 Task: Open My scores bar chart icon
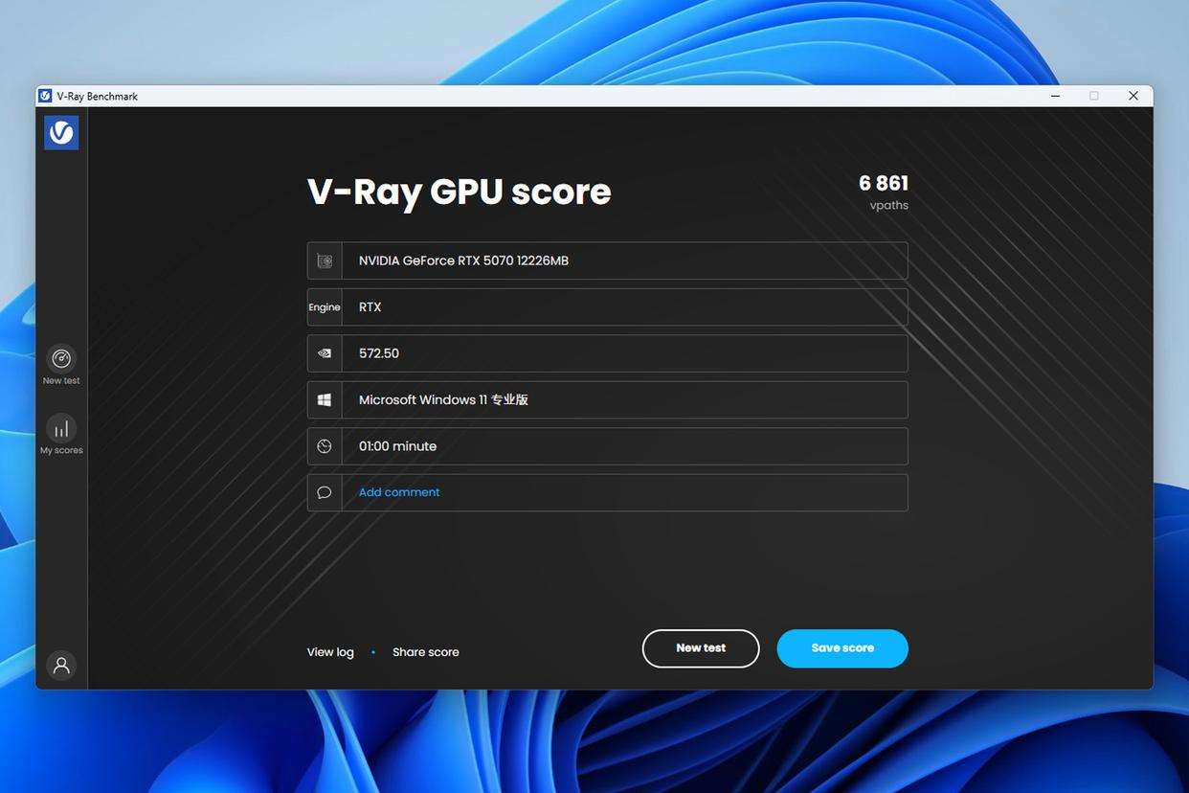click(x=61, y=428)
